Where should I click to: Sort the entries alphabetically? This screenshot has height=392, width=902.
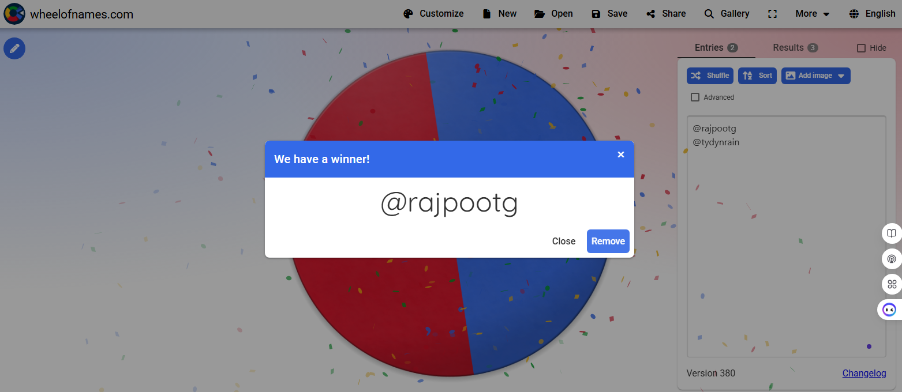758,76
